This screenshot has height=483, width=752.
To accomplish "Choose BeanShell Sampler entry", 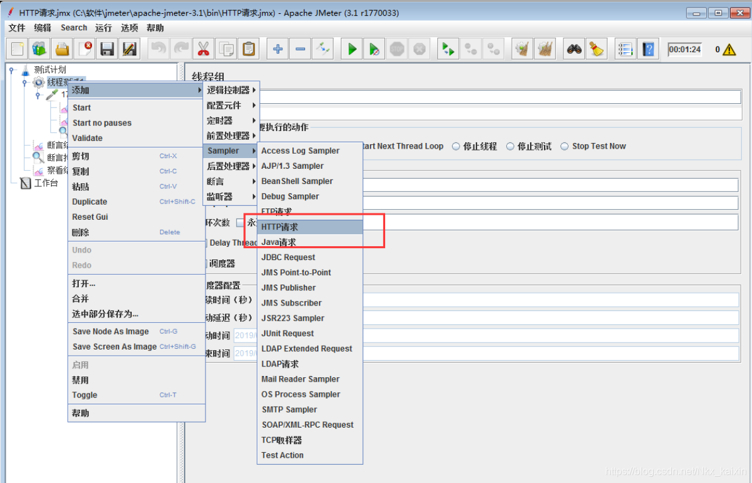I will [310, 181].
